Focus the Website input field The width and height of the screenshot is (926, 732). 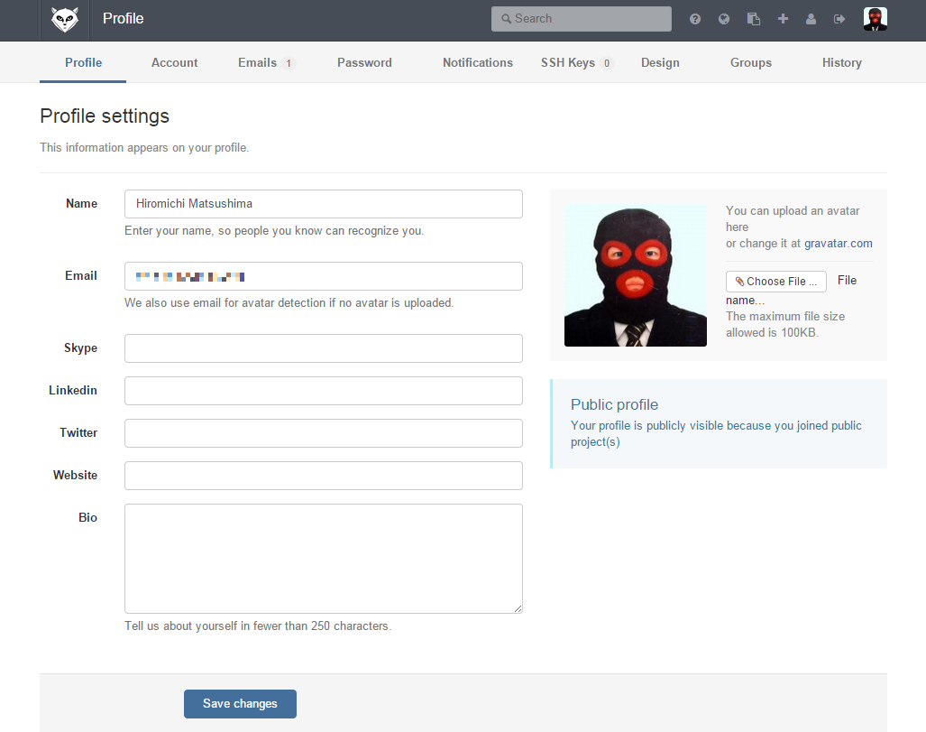[324, 476]
